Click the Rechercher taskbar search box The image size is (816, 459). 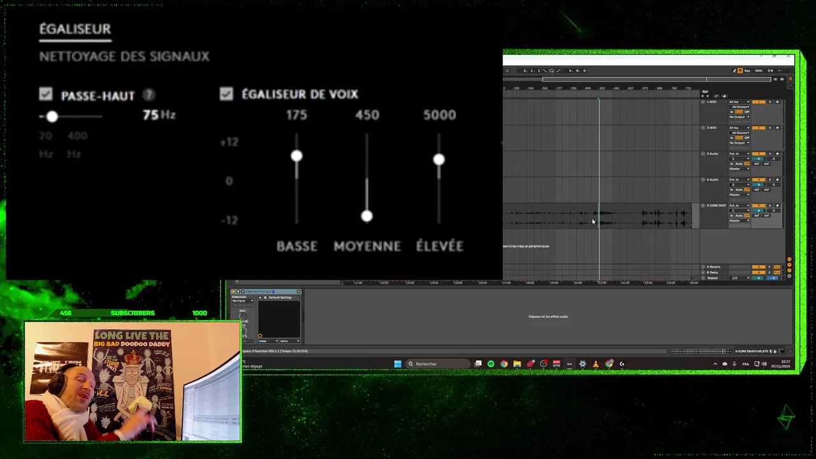coord(439,364)
